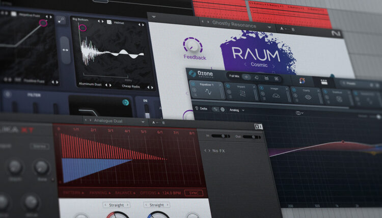Screen dimensions: 382x218
Task: Toggle power on Impact module
Action: click(228, 86)
